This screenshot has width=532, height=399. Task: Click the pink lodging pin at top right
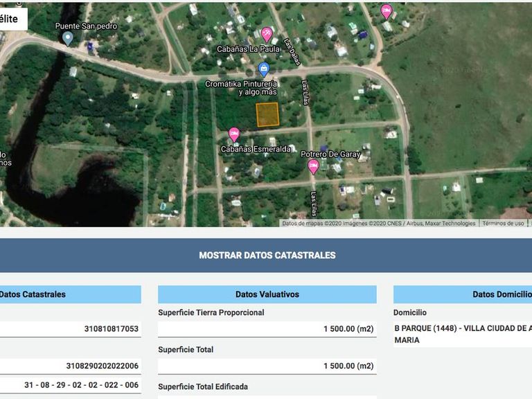tap(386, 12)
